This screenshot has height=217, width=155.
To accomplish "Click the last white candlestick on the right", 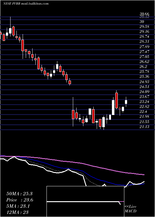I will (x=126, y=102).
